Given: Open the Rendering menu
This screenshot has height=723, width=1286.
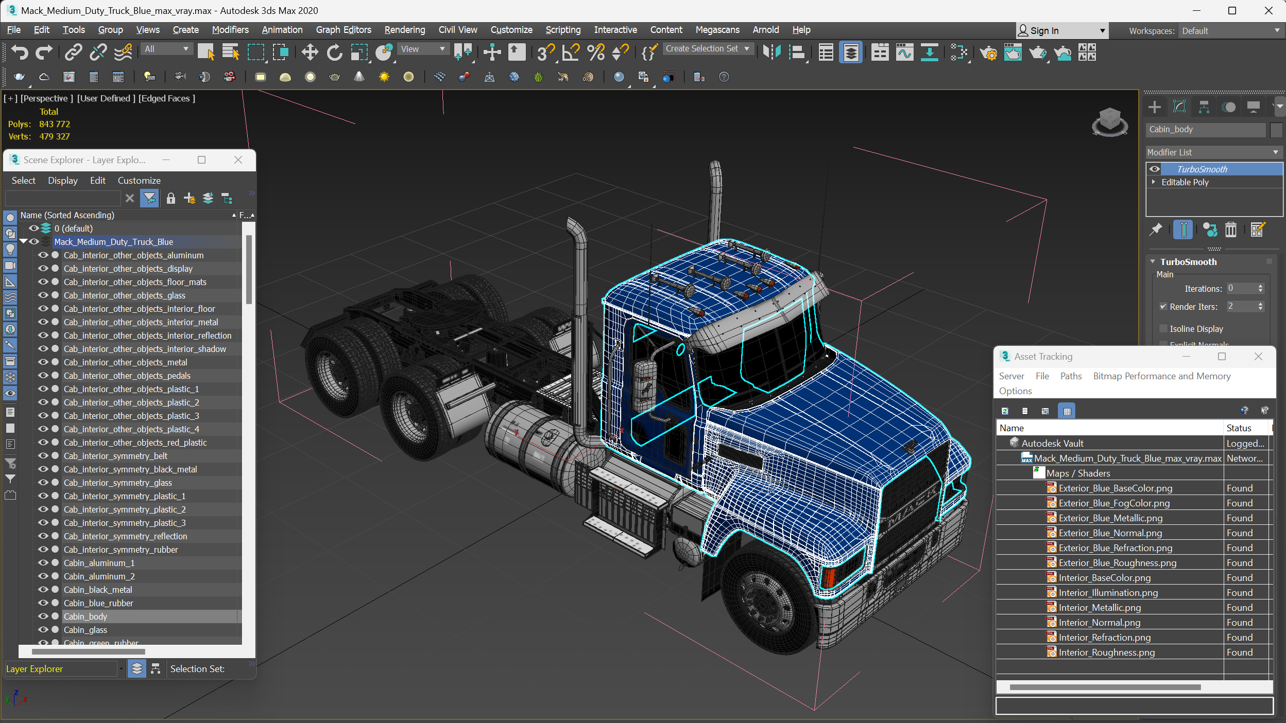Looking at the screenshot, I should point(405,30).
